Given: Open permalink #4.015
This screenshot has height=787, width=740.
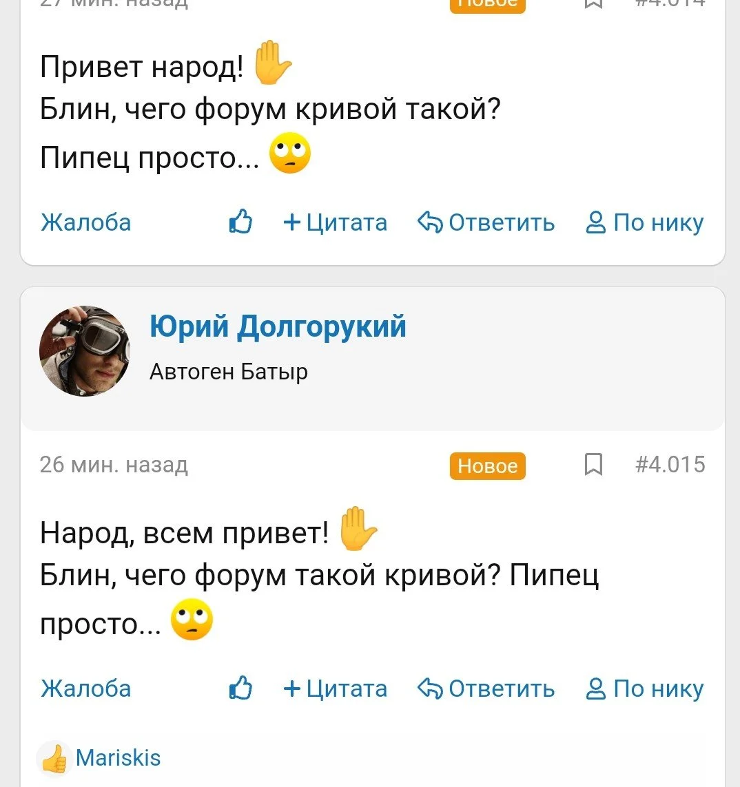Looking at the screenshot, I should tap(670, 465).
